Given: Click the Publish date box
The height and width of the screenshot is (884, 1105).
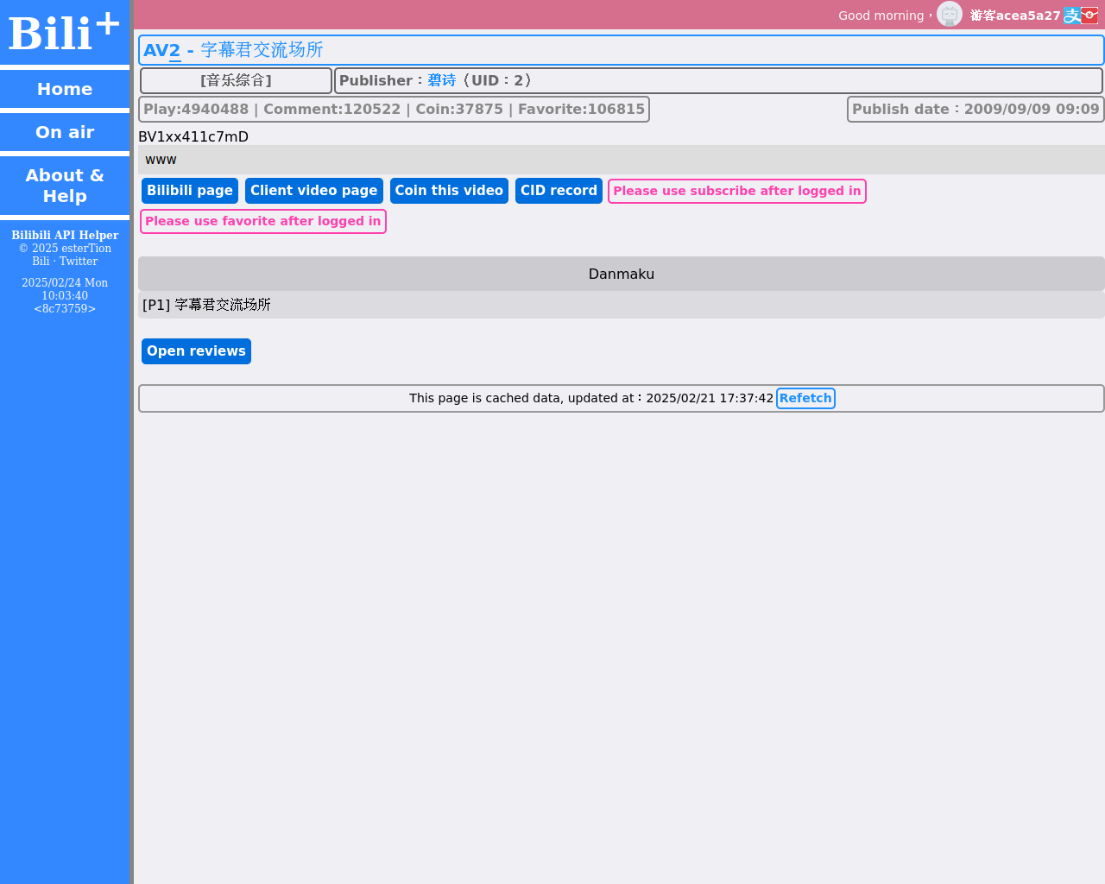Looking at the screenshot, I should coord(976,110).
